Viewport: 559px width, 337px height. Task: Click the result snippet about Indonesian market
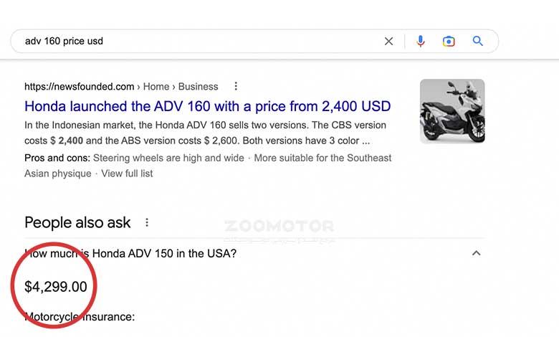tap(206, 133)
